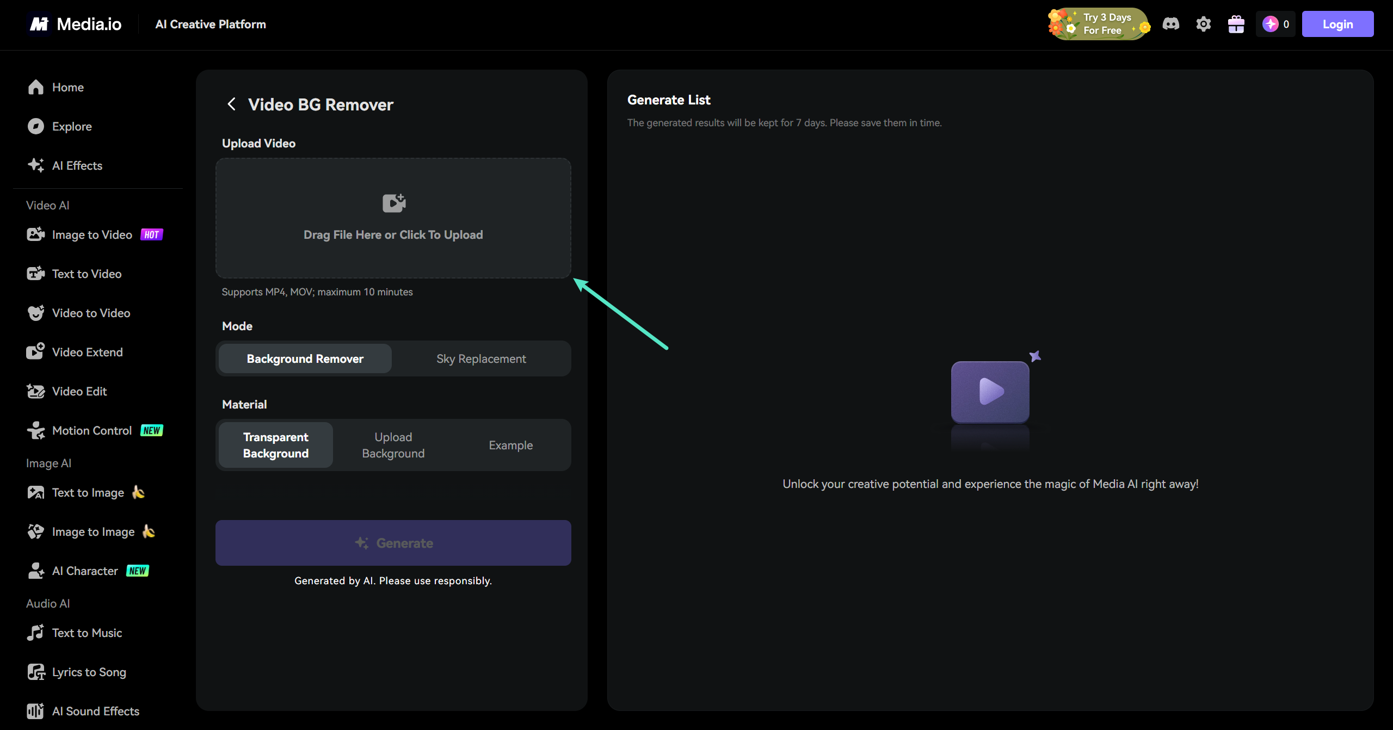Open the Discord icon in header
Viewport: 1393px width, 730px height.
pyautogui.click(x=1170, y=24)
